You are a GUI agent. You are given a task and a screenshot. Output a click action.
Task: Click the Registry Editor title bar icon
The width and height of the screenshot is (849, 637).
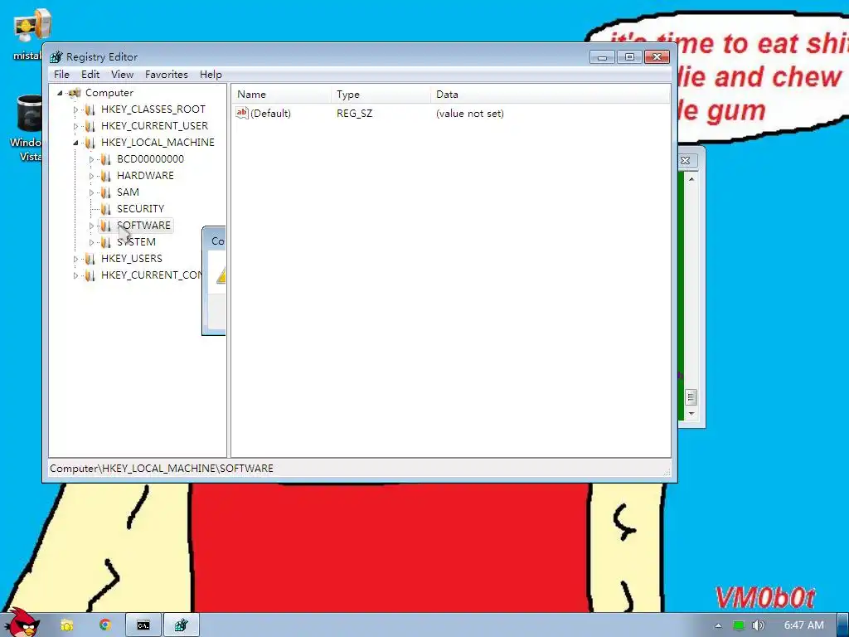click(56, 57)
